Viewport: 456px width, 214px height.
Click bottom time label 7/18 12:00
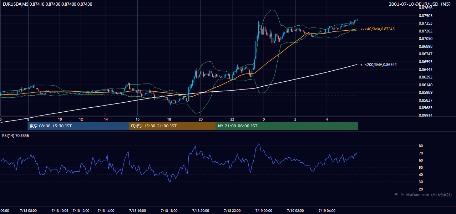coord(81,210)
